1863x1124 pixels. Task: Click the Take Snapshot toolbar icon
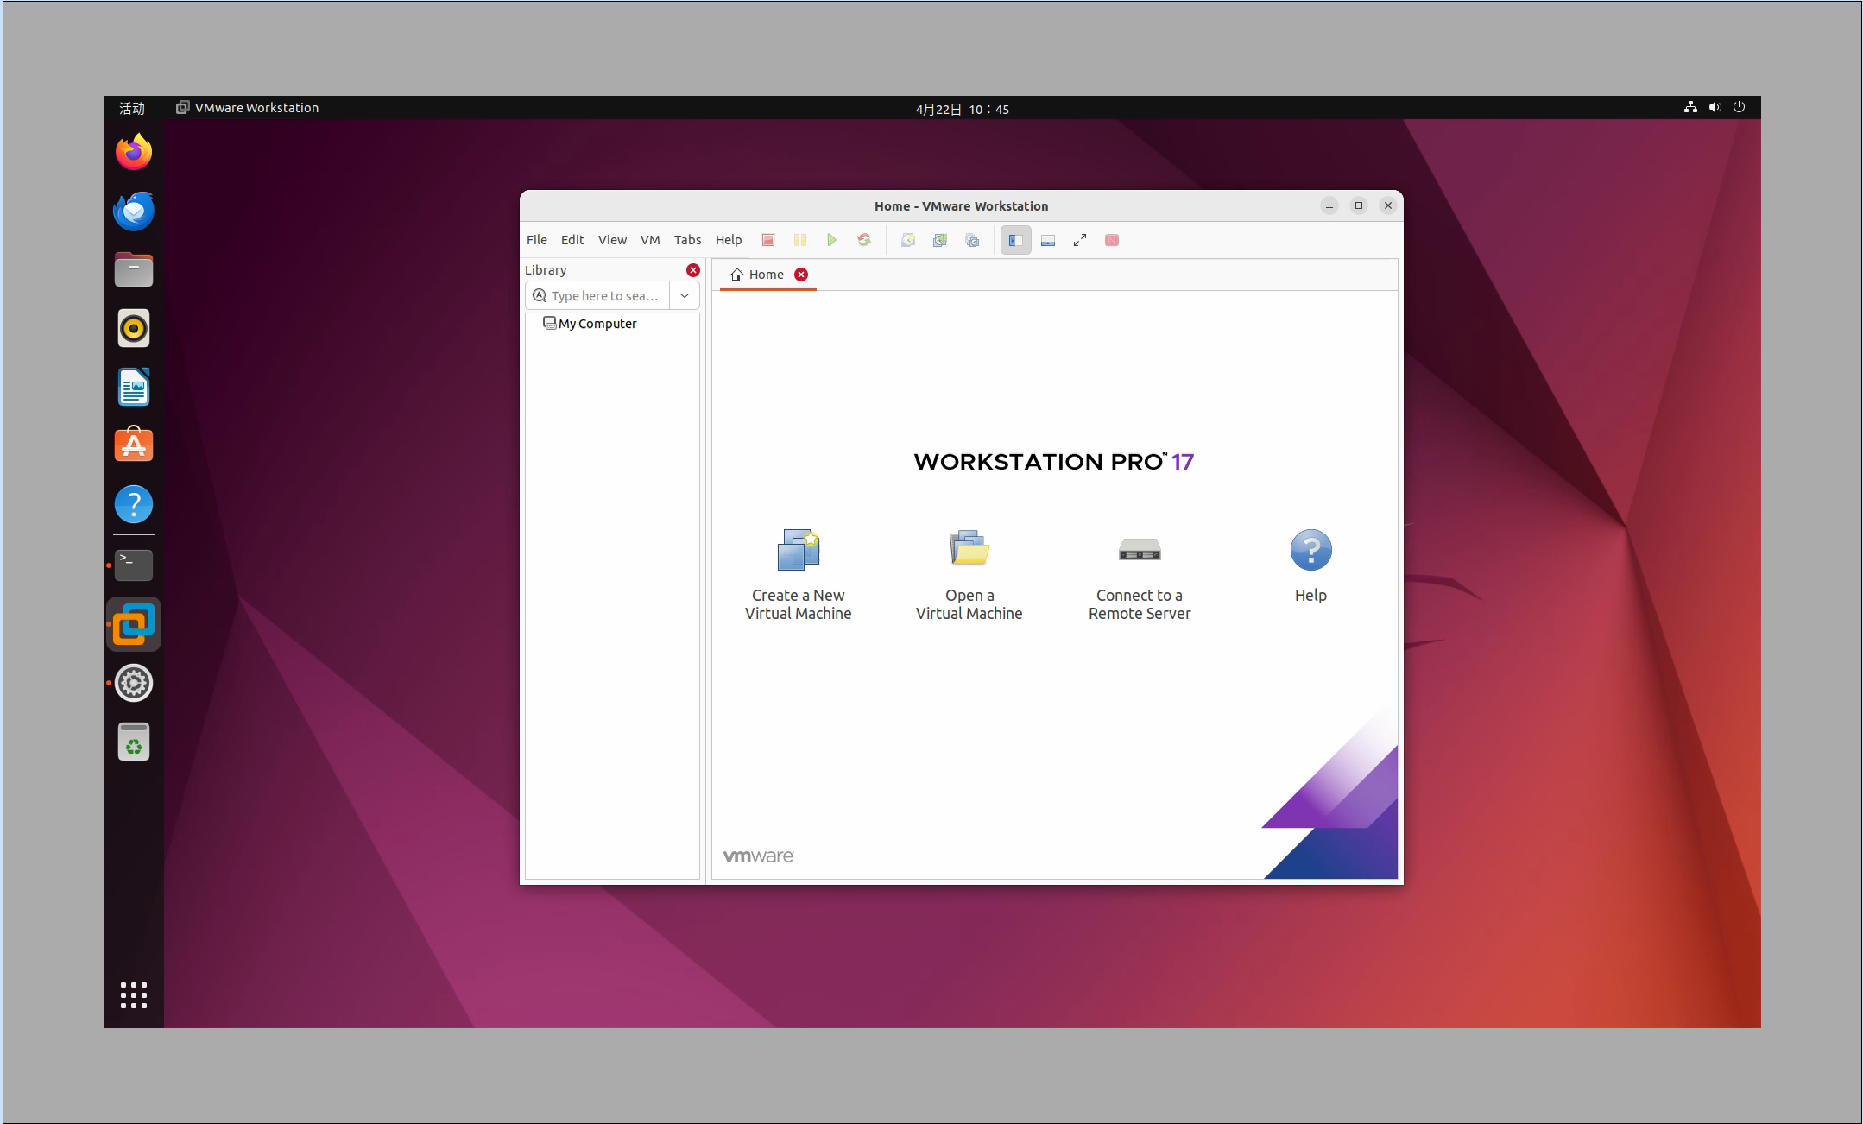pos(908,240)
